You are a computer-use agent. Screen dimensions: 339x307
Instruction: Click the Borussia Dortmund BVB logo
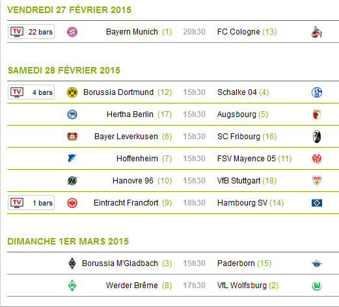72,92
